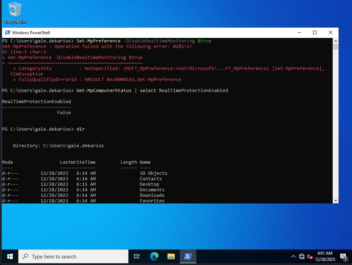Viewport: 352px width, 265px height.
Task: Open Task View from the taskbar
Action: (136, 256)
